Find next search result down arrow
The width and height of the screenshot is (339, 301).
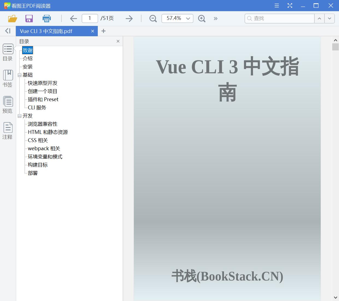[329, 19]
